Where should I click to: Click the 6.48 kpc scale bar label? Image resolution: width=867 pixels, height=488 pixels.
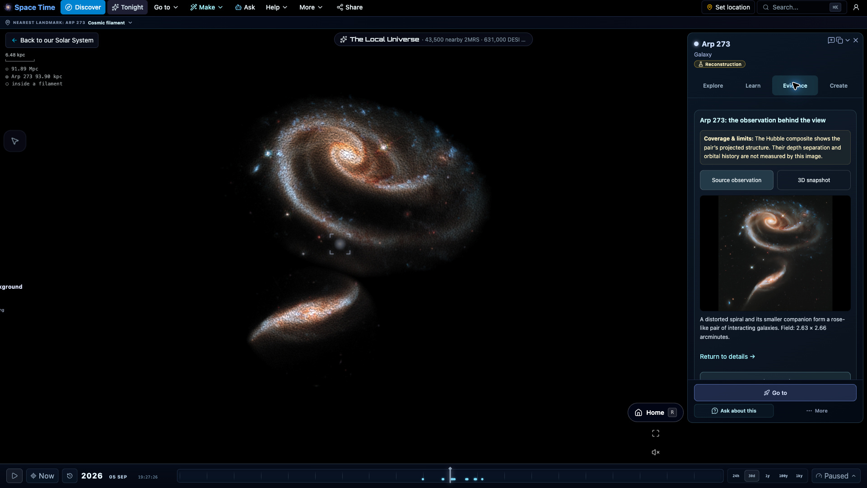[15, 55]
